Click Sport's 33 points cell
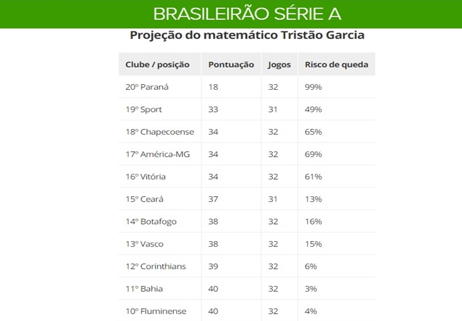The height and width of the screenshot is (321, 462). click(214, 109)
